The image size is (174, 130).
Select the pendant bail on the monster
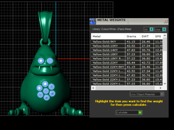point(45,26)
